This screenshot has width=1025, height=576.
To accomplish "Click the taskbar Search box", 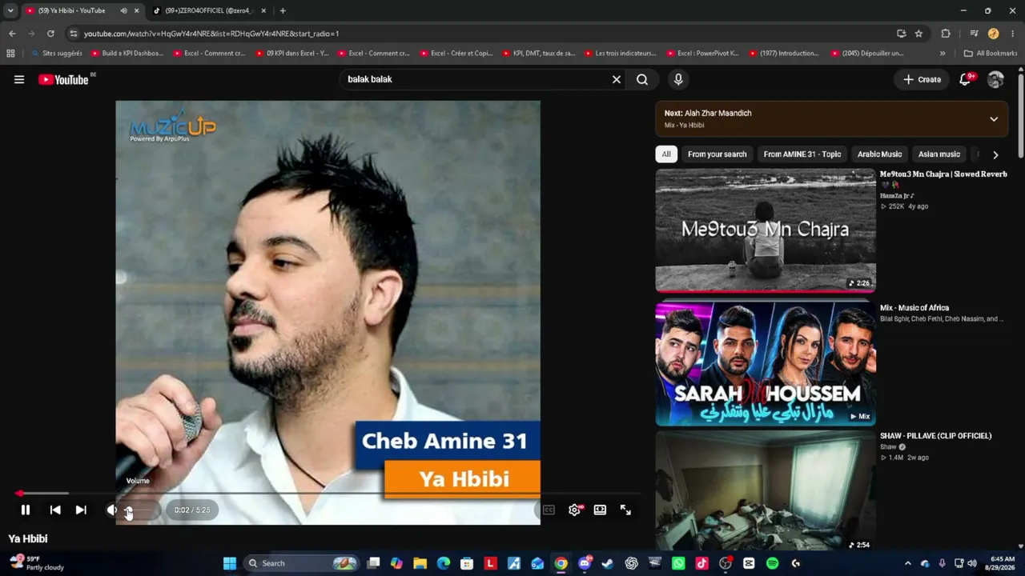I will coord(301,563).
